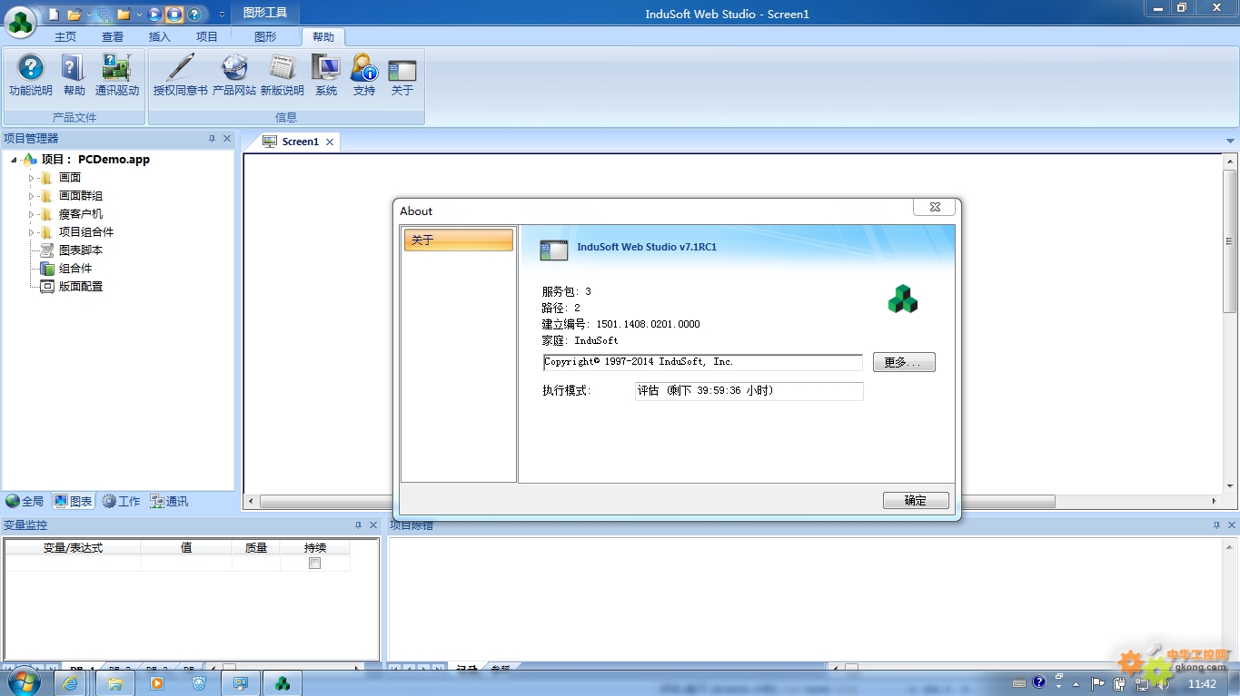
Task: Click 确定 button in About dialog
Action: (x=916, y=501)
